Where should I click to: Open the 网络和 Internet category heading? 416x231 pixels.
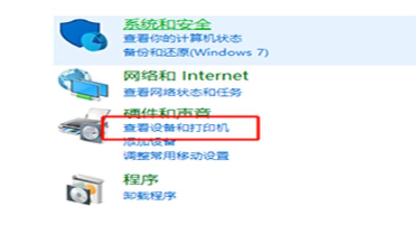point(186,76)
